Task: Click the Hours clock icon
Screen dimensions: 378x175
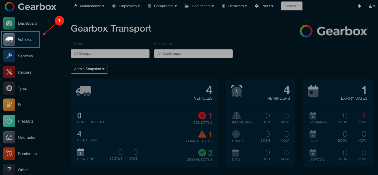Action: click(x=236, y=134)
